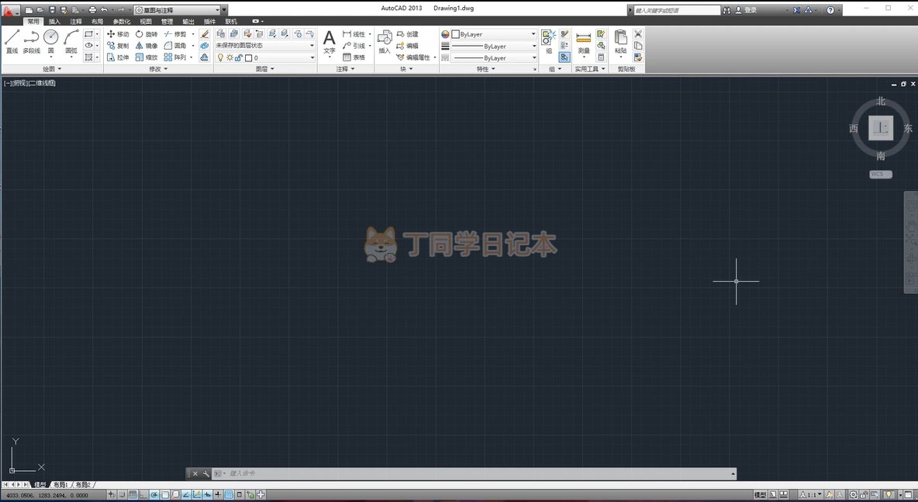
Task: Toggle the 模型 model space button in status bar
Action: (760, 495)
